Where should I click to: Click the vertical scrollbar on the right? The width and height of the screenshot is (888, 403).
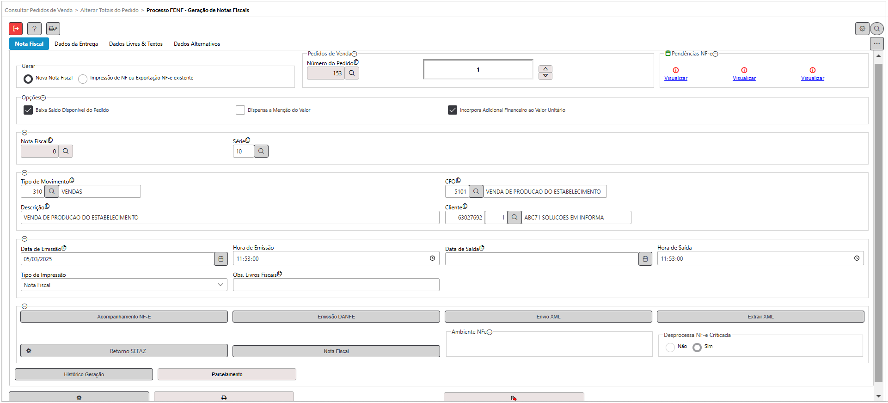[878, 222]
